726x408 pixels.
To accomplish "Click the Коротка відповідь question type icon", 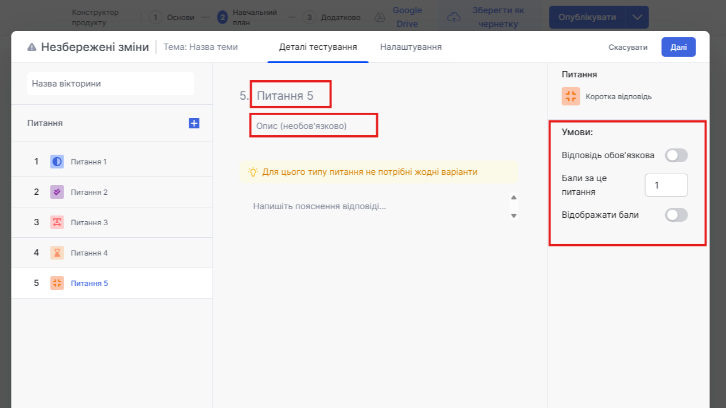I will (571, 96).
